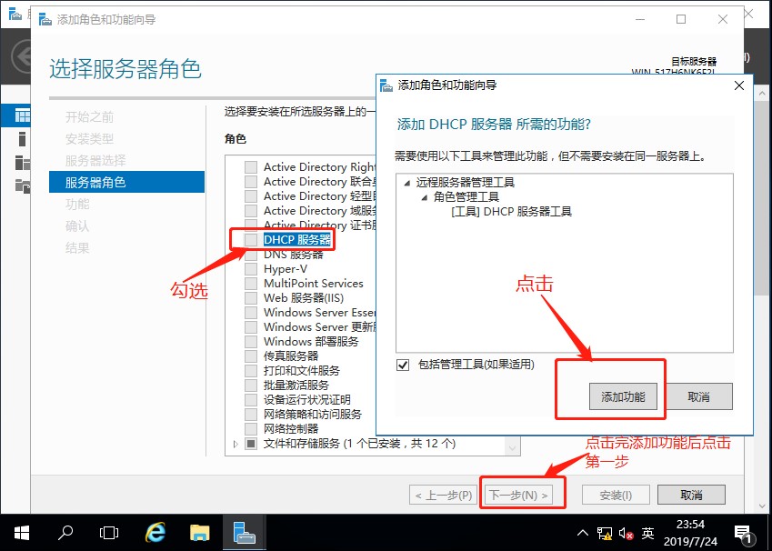Viewport: 772px width, 551px height.
Task: Open the Windows Start menu
Action: point(21,533)
